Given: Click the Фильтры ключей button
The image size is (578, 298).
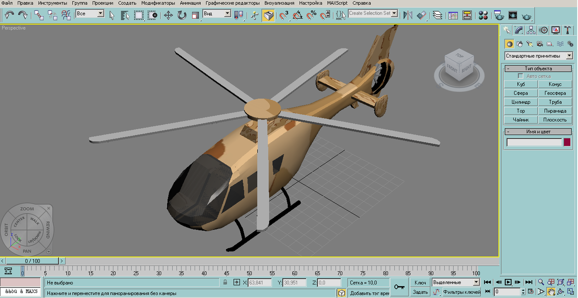Looking at the screenshot, I should 461,292.
